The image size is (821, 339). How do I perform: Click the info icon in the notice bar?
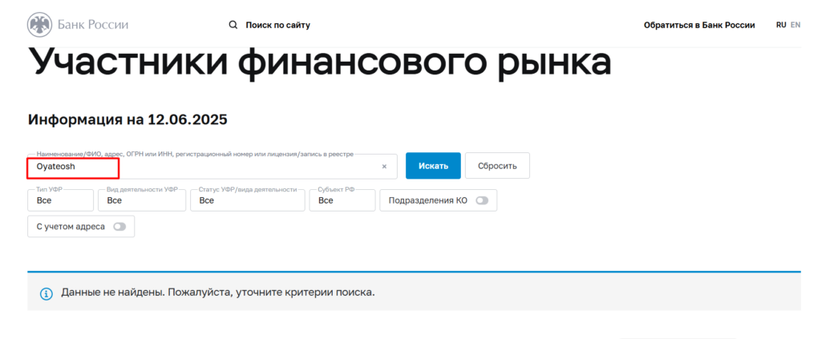(x=47, y=293)
